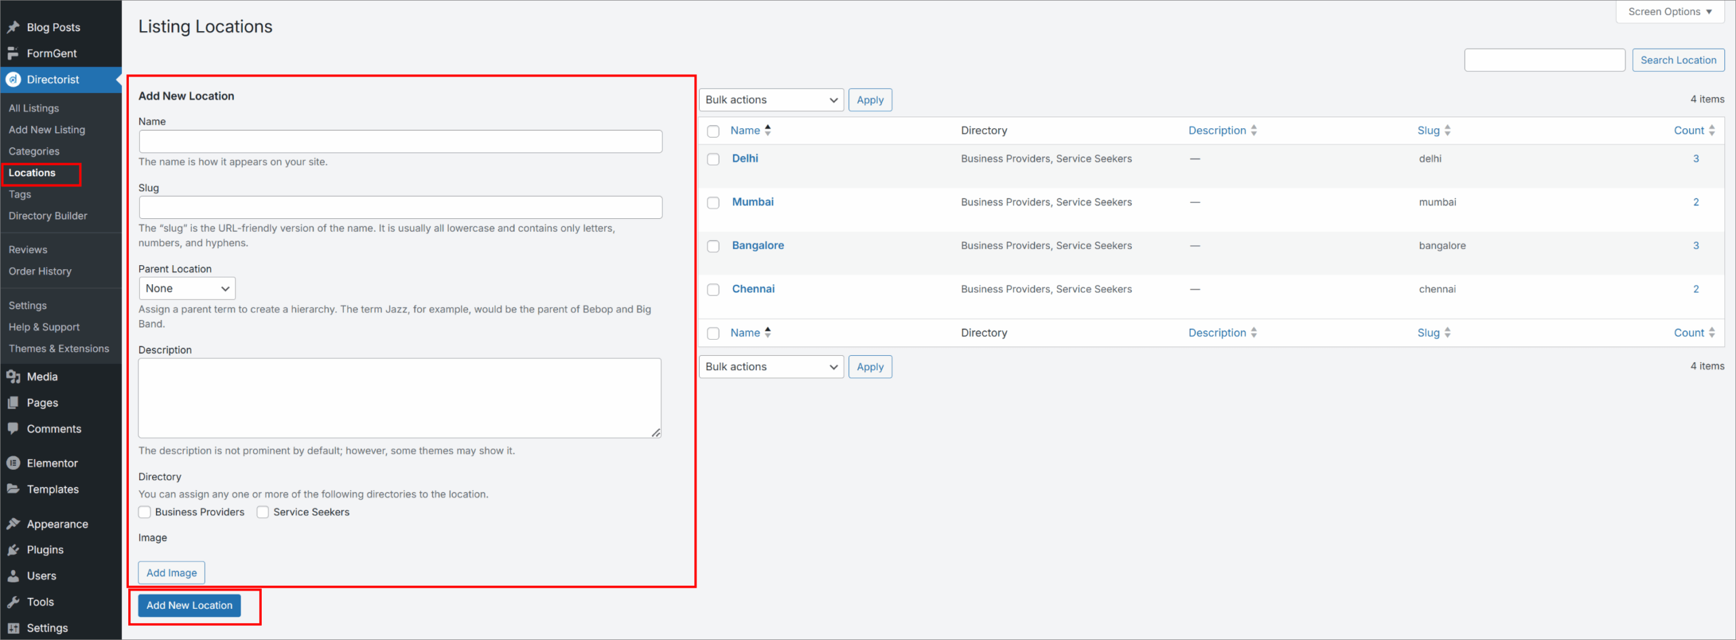Click the Directorist logo icon
Image resolution: width=1736 pixels, height=640 pixels.
(13, 79)
